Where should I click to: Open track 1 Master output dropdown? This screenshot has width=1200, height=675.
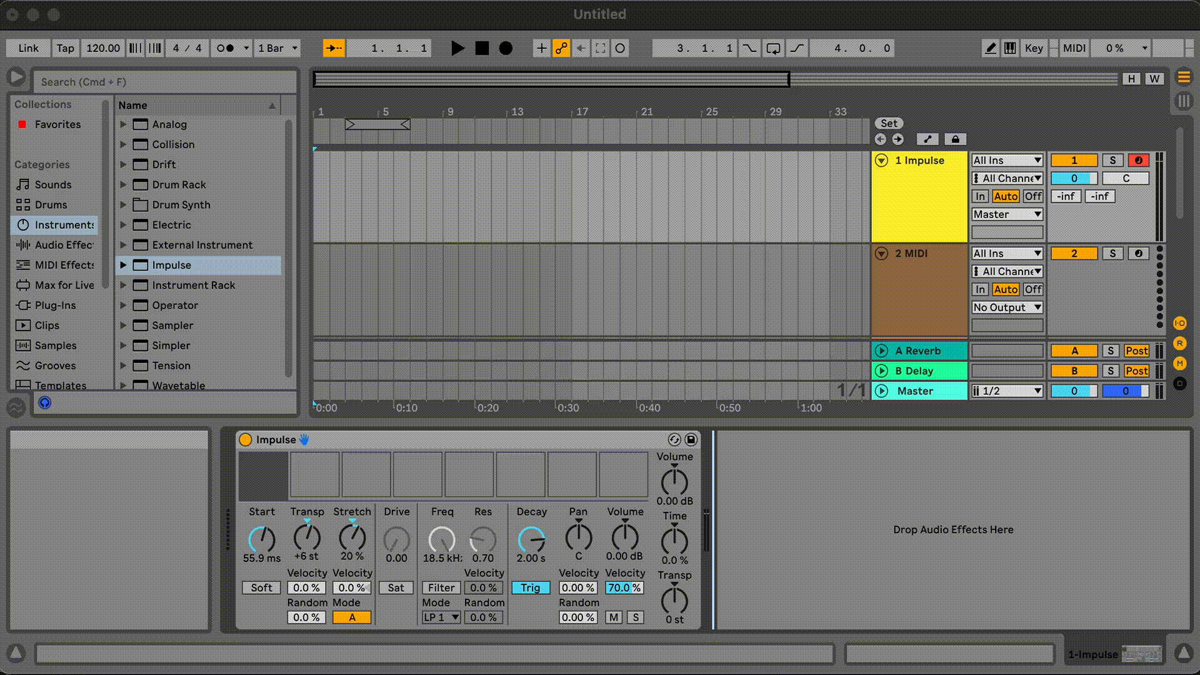(1007, 214)
